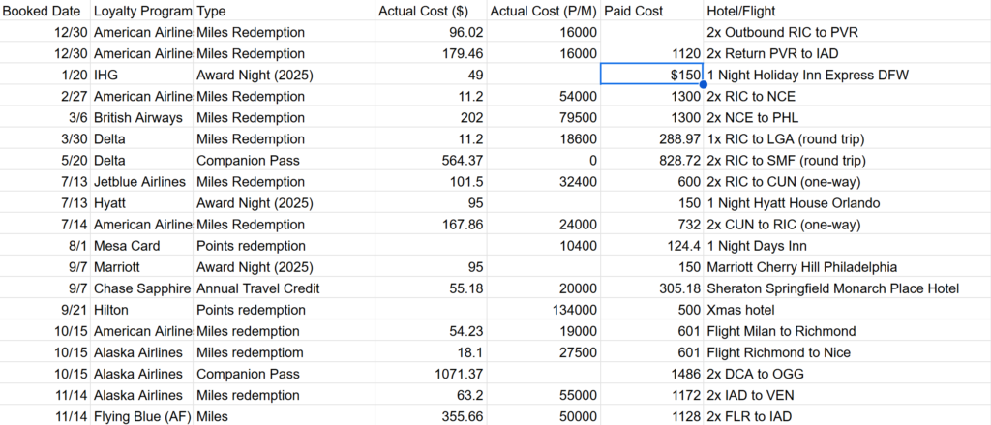Screen dimensions: 991x425
Task: Select the Annual Travel Credit type cell
Action: [257, 288]
